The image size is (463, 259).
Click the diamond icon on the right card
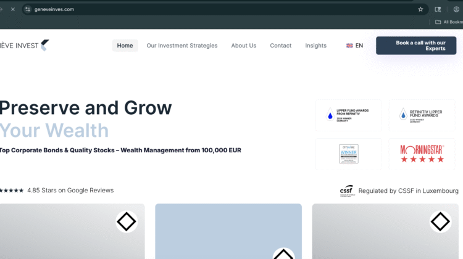(440, 221)
